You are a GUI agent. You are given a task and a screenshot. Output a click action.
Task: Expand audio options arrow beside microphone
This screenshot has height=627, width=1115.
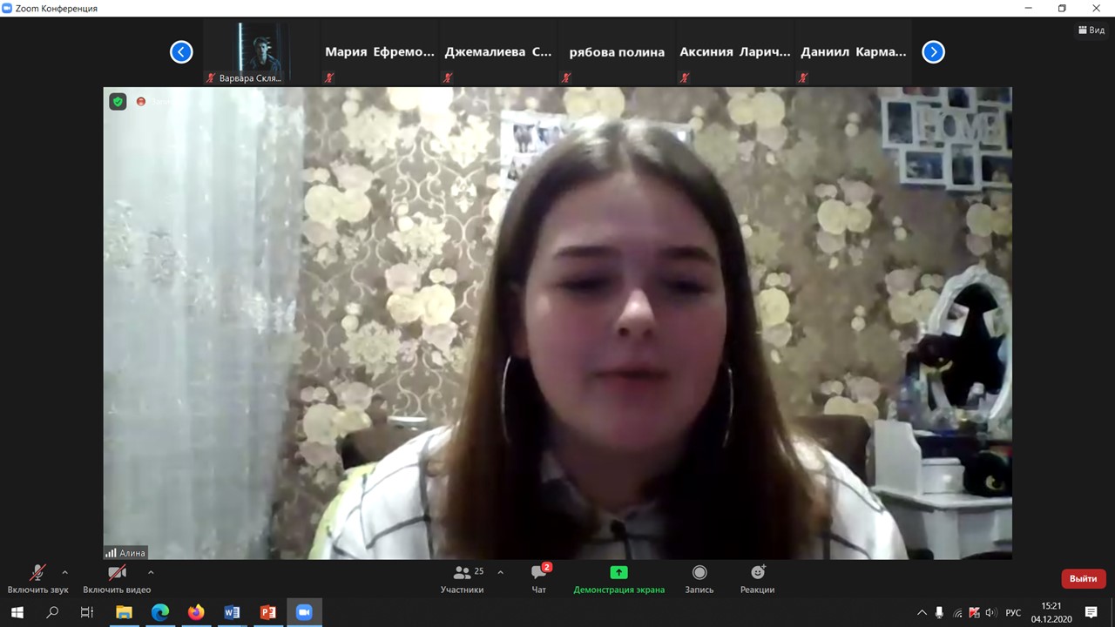64,572
